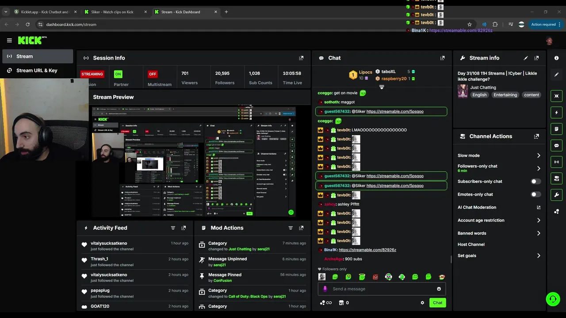Click the Stream Preview video thumbnail
Viewport: 566px width, 318px height.
click(195, 161)
